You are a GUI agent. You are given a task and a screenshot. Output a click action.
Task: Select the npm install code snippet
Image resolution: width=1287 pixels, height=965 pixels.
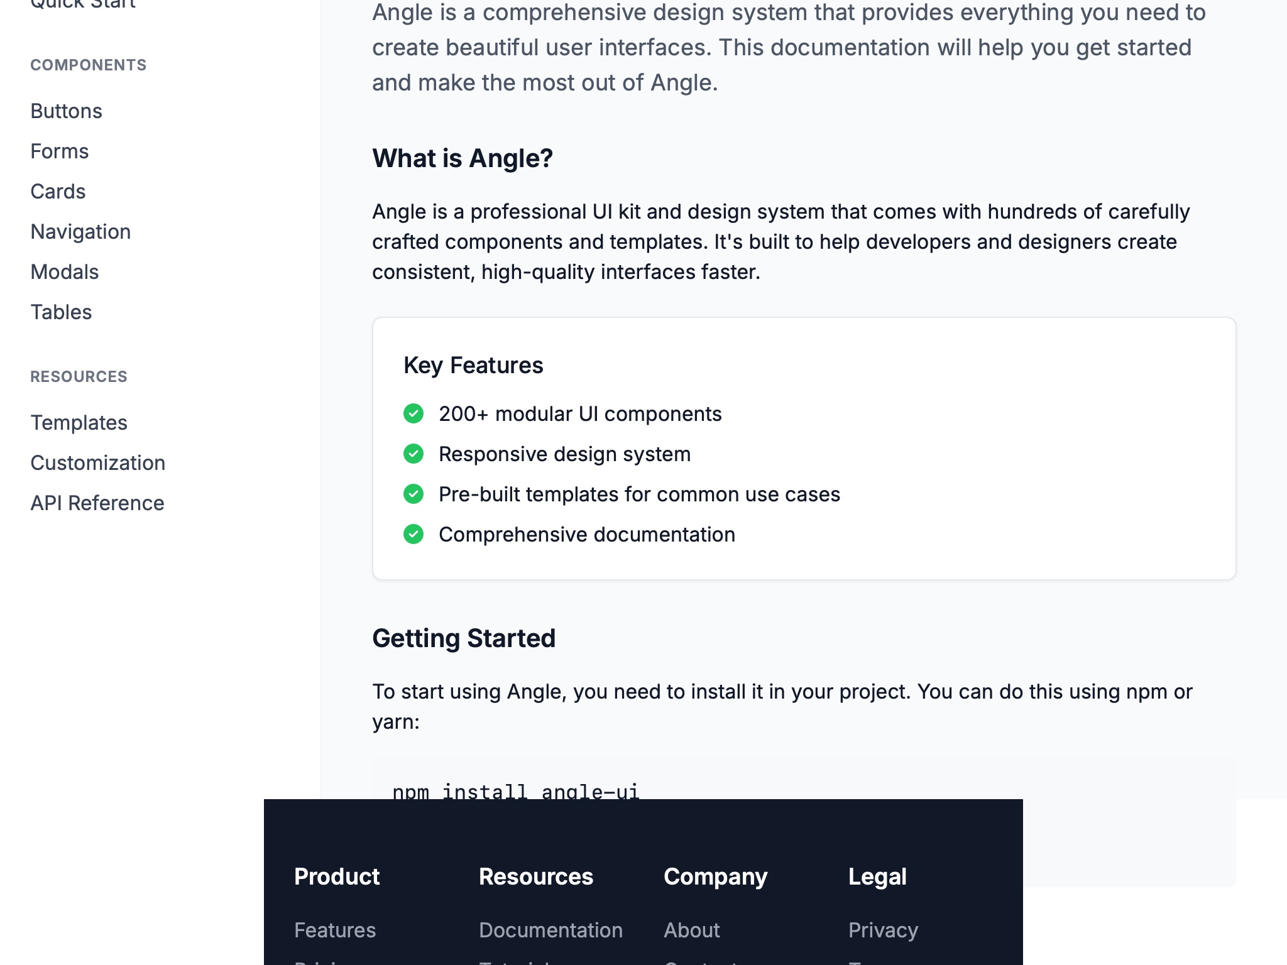pos(515,790)
